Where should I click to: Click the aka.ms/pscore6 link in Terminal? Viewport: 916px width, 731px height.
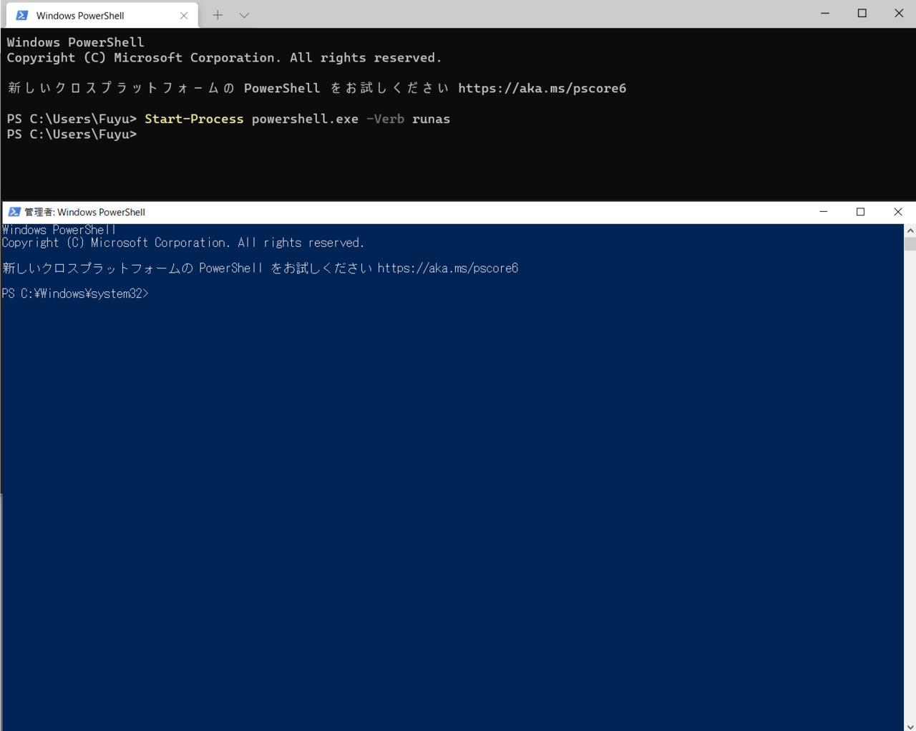[542, 88]
